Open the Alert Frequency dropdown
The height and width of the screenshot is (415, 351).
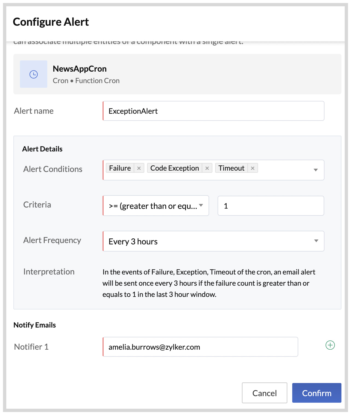coord(316,241)
